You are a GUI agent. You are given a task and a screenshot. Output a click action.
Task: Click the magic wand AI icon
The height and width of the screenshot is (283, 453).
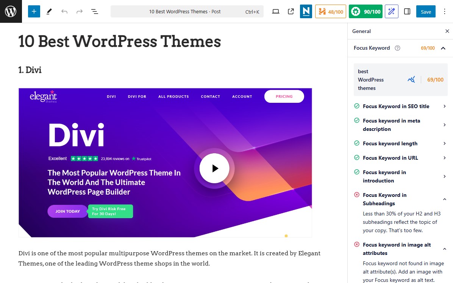point(392,12)
